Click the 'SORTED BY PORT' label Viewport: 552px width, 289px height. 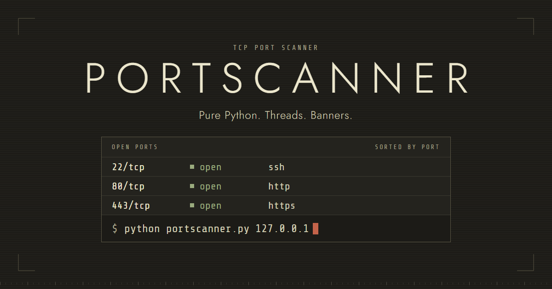(x=407, y=147)
